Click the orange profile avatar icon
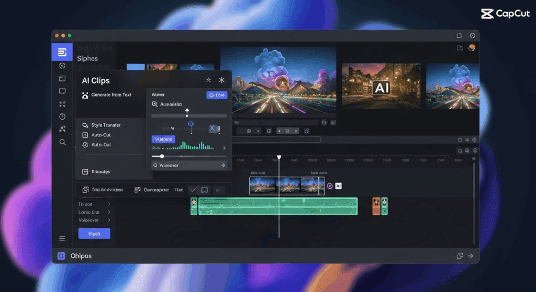This screenshot has height=292, width=536. [472, 48]
